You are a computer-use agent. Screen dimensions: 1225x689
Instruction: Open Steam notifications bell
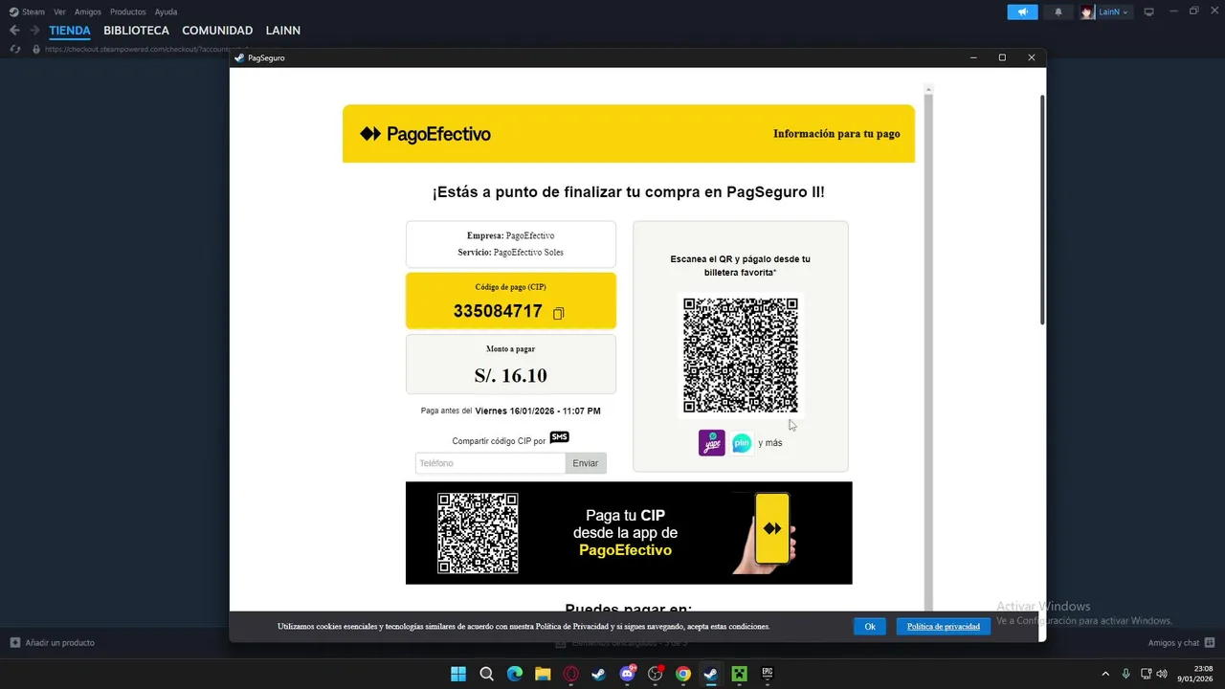1058,12
